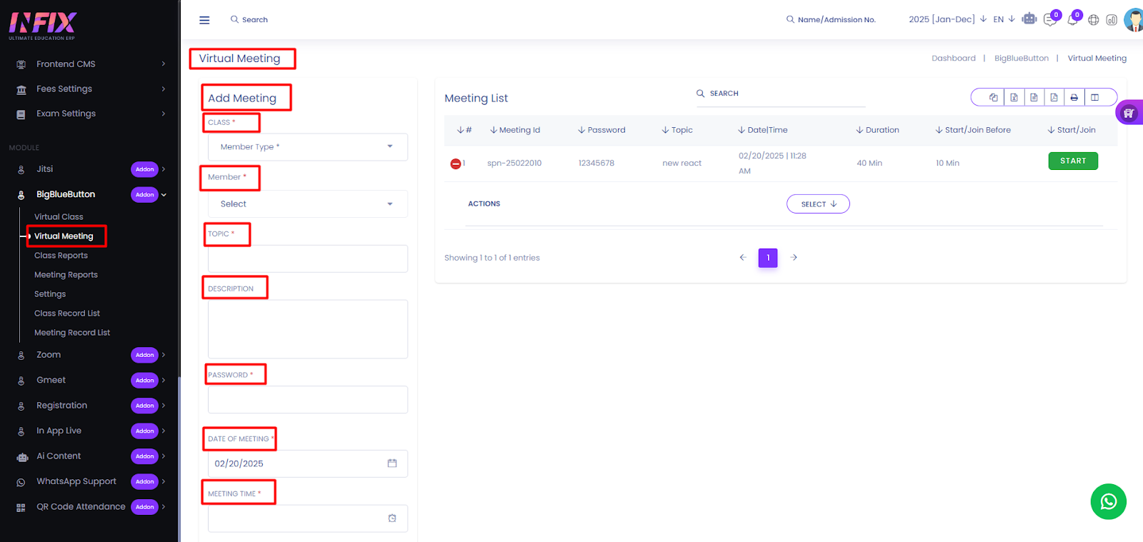Open the chat messages icon
Image resolution: width=1143 pixels, height=542 pixels.
1050,19
